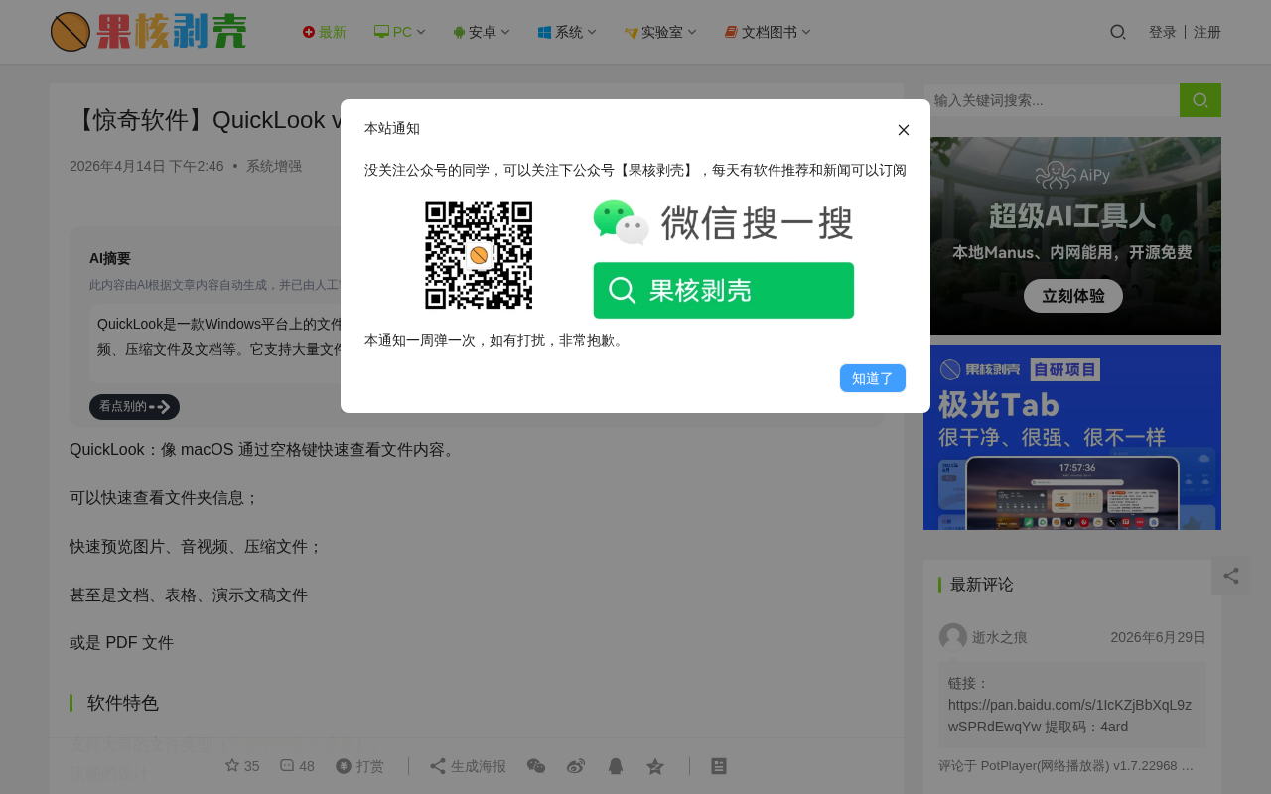Click the 登录 link
Screen dimensions: 1271x794
[1163, 32]
